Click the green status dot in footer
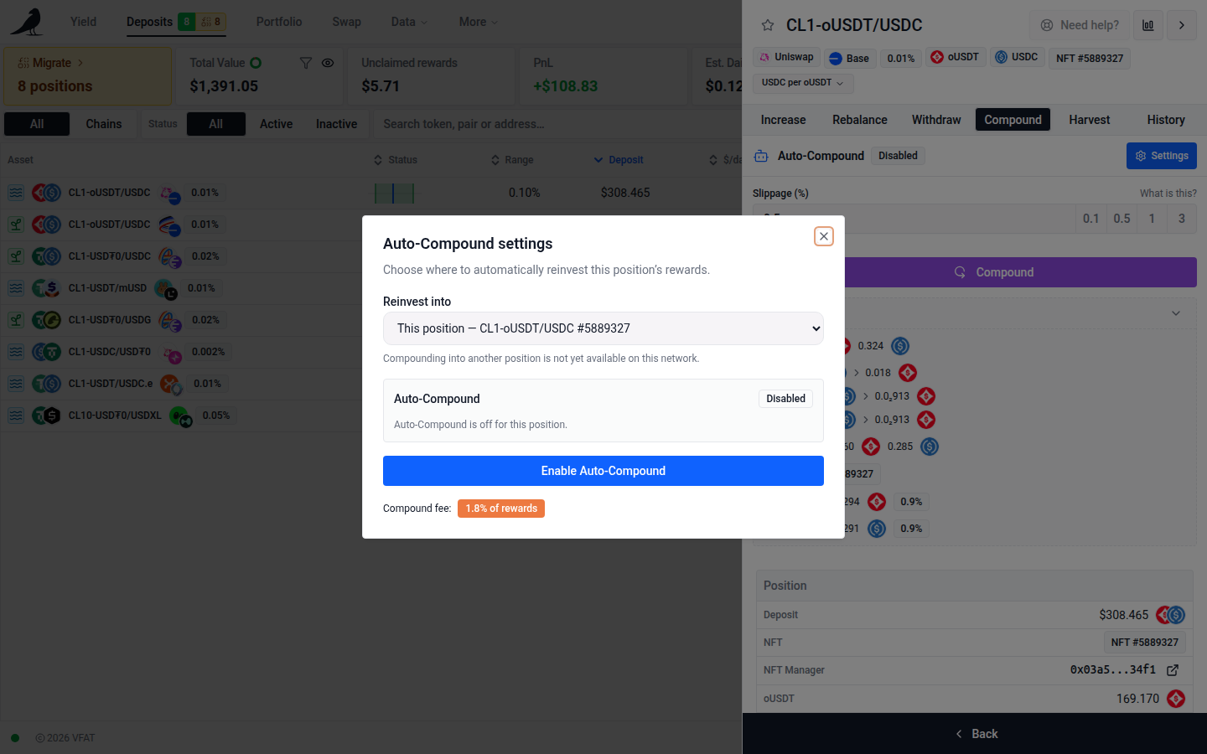Screen dimensions: 1207x754 (15, 738)
